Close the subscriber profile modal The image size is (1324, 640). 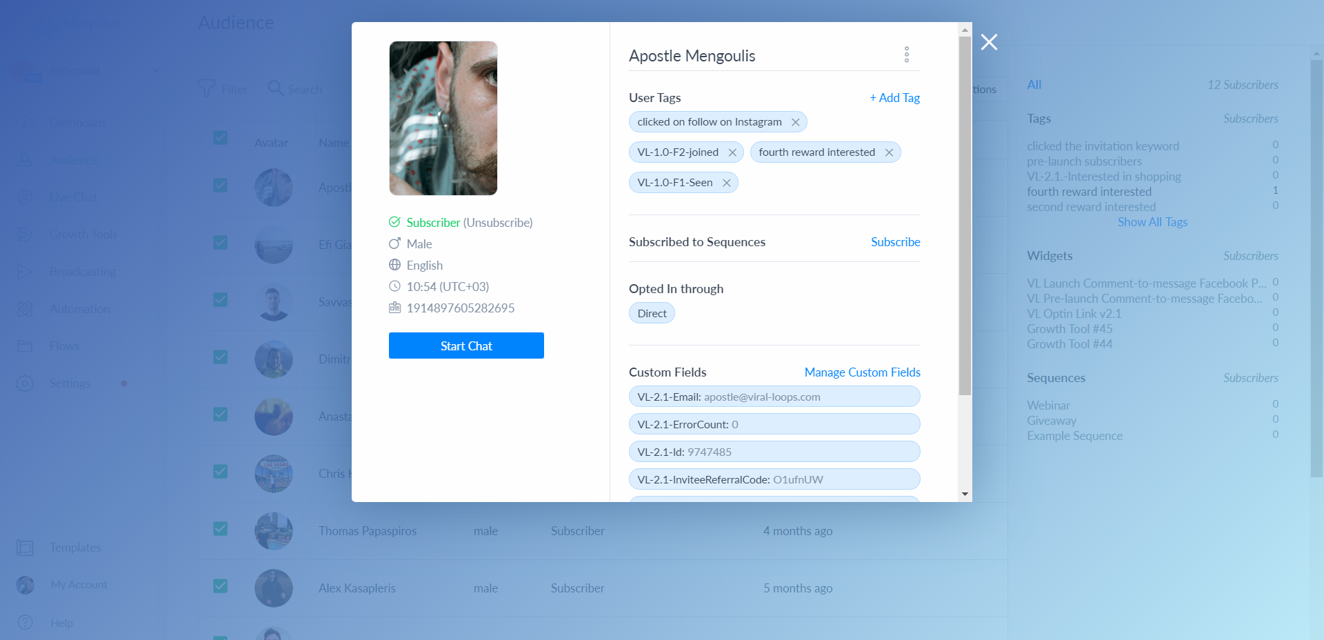point(989,42)
